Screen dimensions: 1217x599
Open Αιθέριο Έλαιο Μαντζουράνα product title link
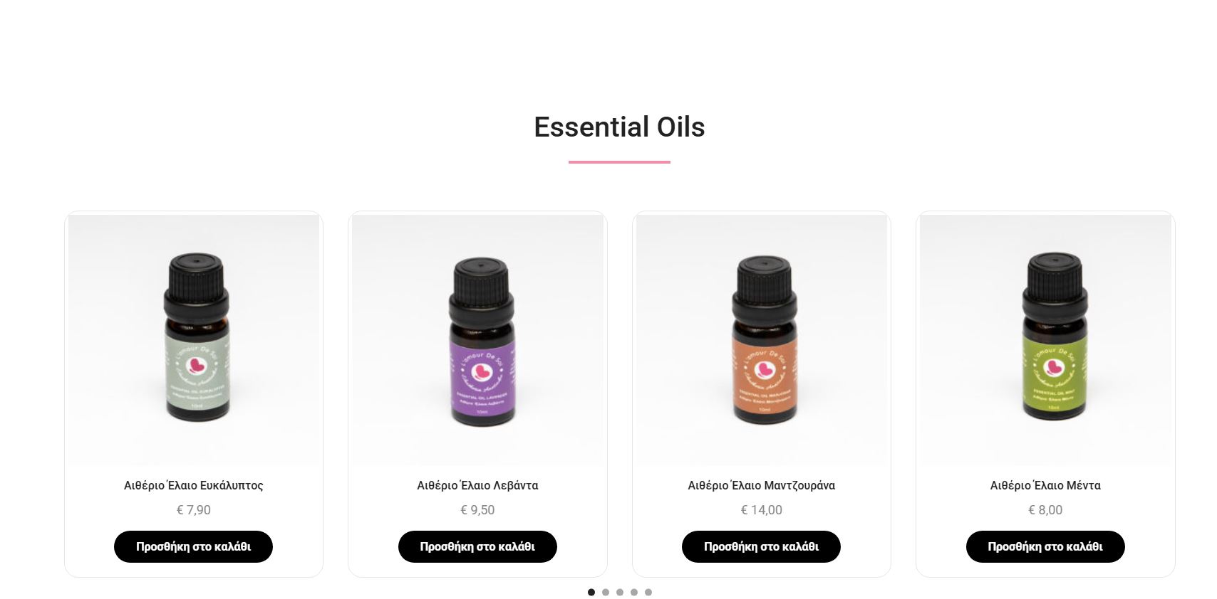[762, 485]
